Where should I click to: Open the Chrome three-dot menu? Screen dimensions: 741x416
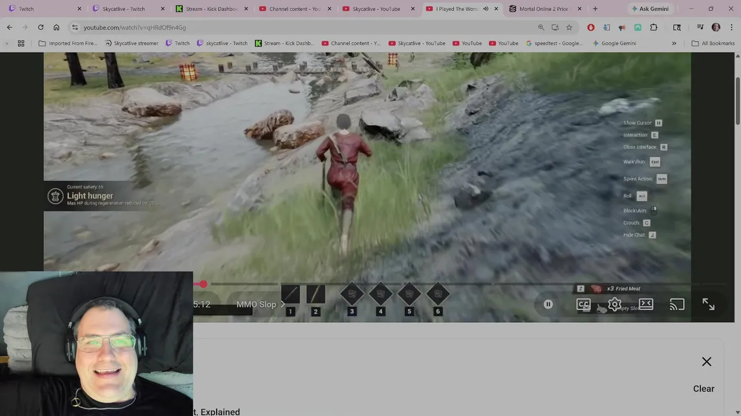[731, 27]
